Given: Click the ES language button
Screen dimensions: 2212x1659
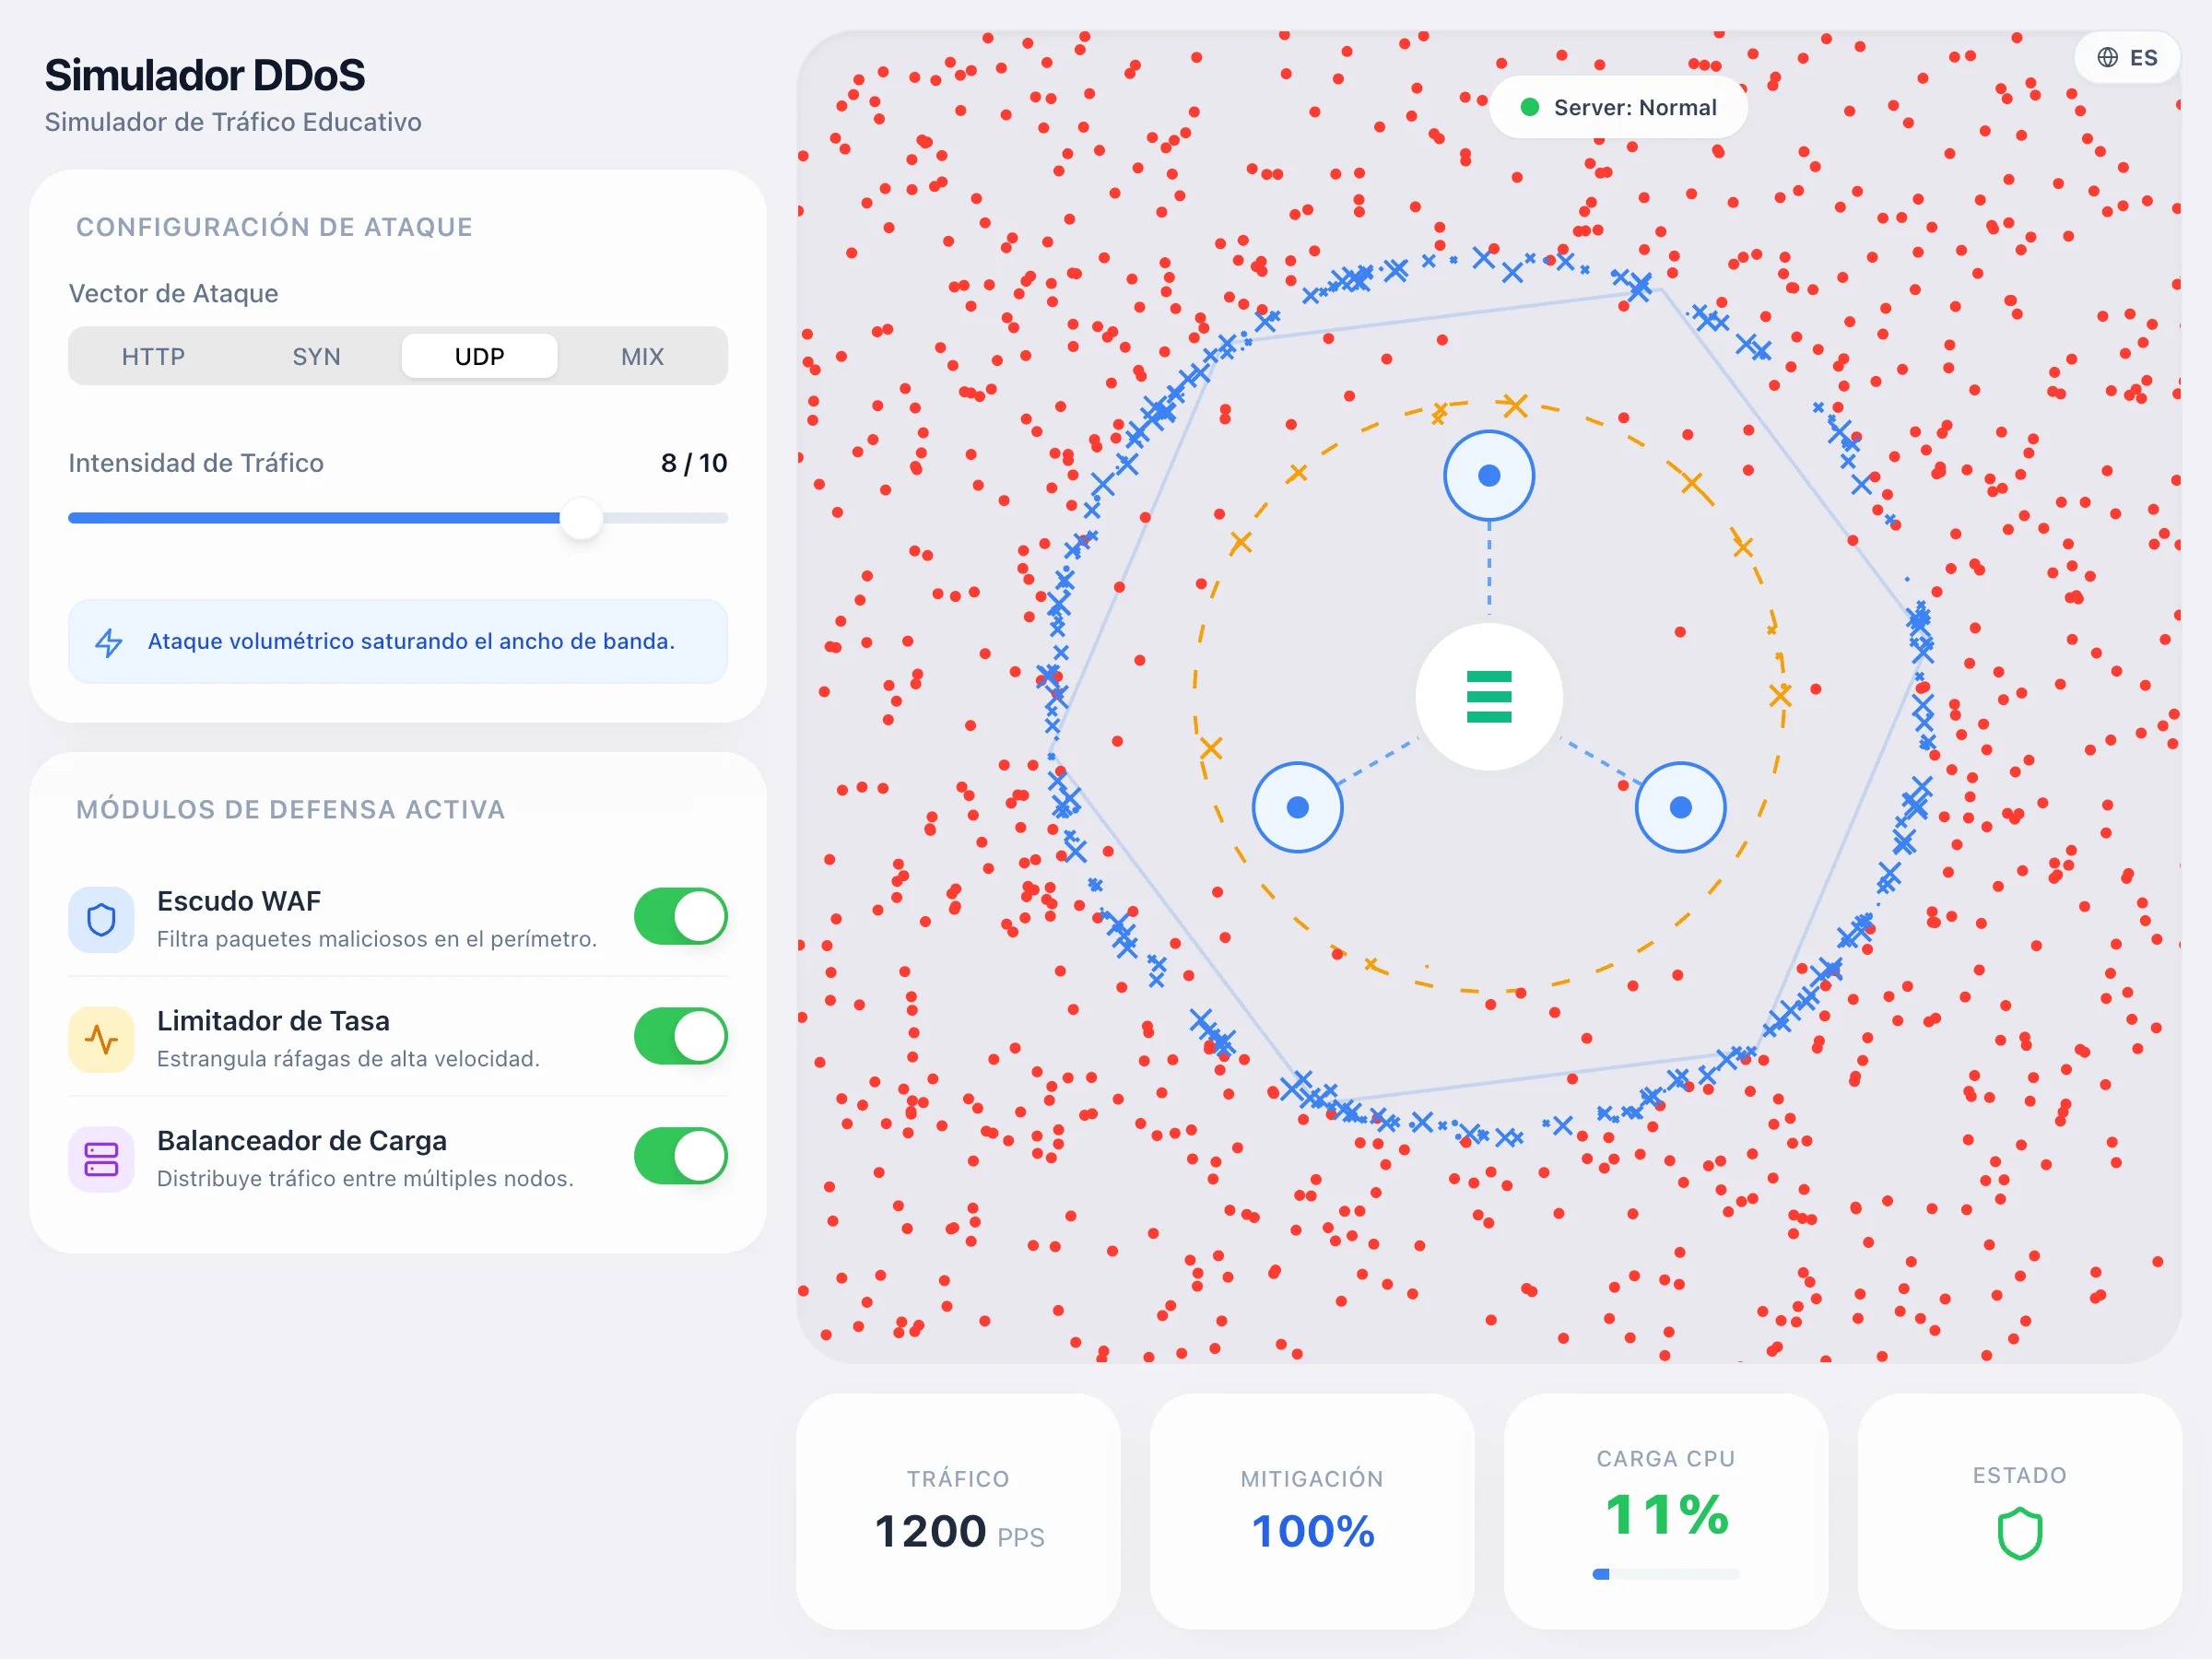Looking at the screenshot, I should coord(2127,58).
